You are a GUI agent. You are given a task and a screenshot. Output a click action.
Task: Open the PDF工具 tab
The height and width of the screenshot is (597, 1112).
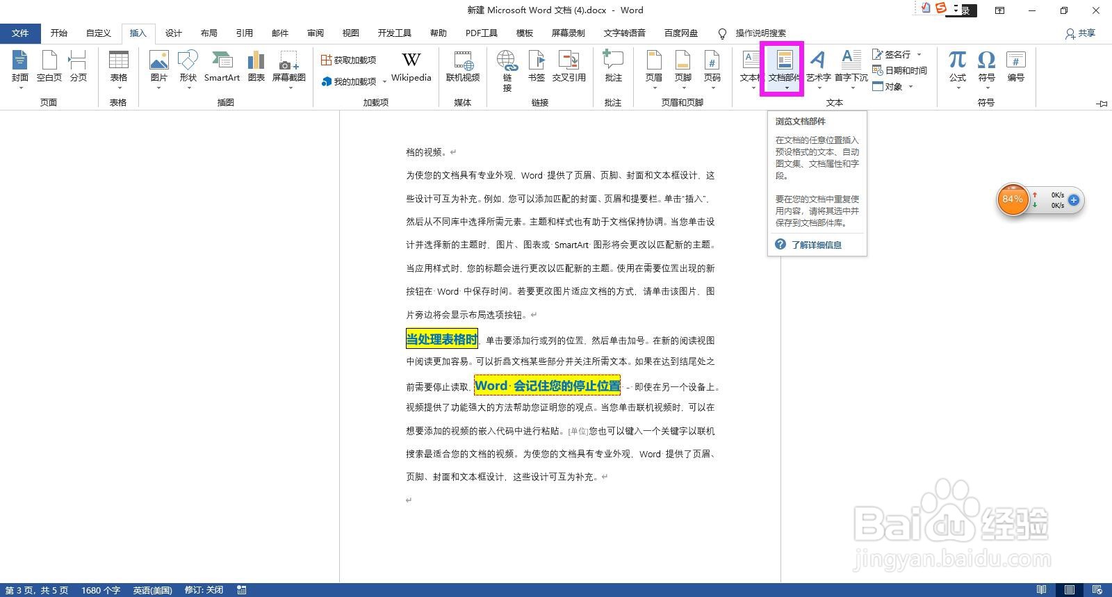pyautogui.click(x=482, y=33)
